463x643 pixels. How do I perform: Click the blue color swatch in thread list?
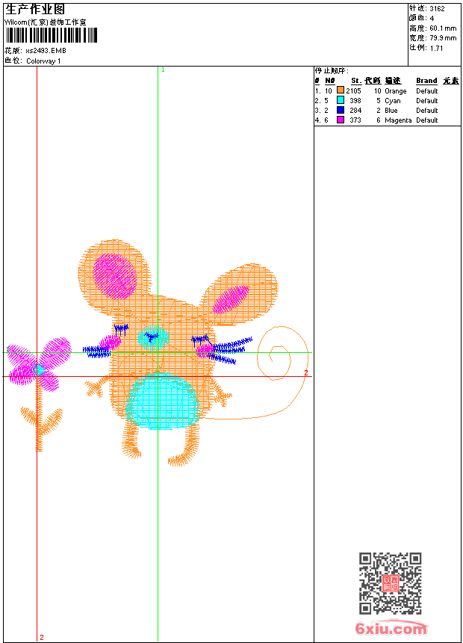(340, 110)
